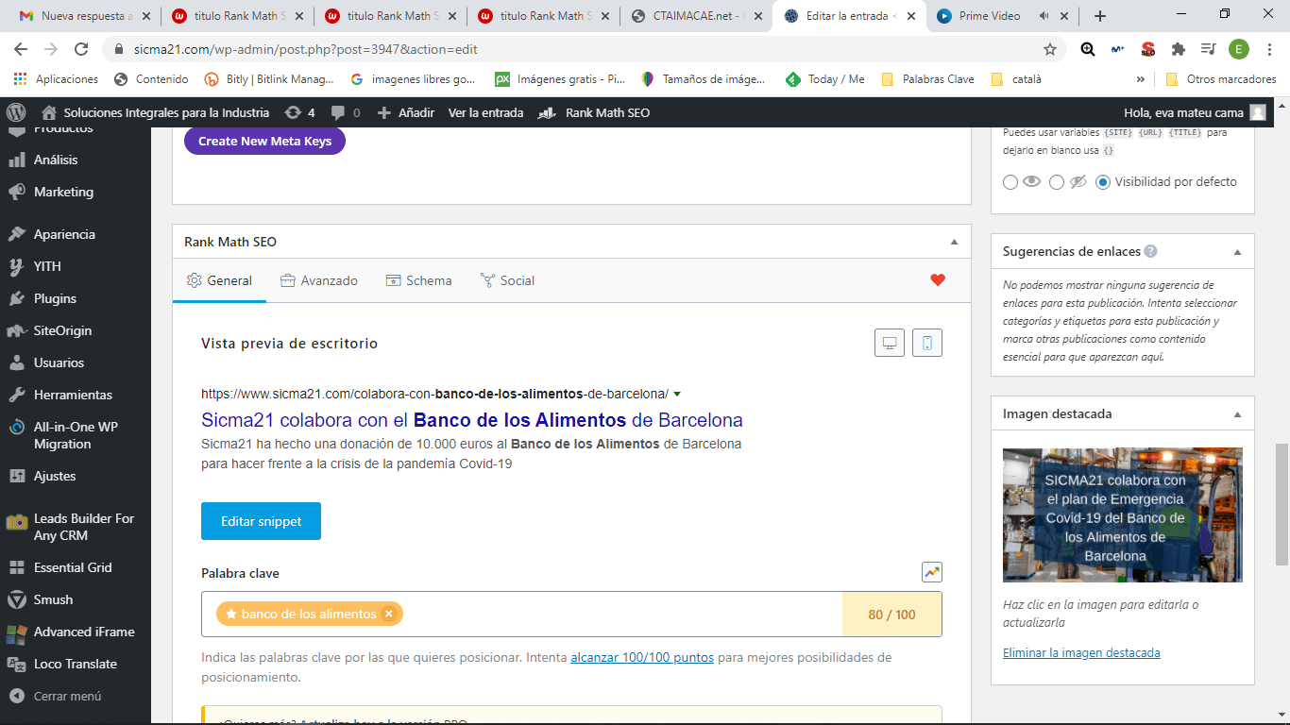Select the visible eye radio option

click(1010, 182)
